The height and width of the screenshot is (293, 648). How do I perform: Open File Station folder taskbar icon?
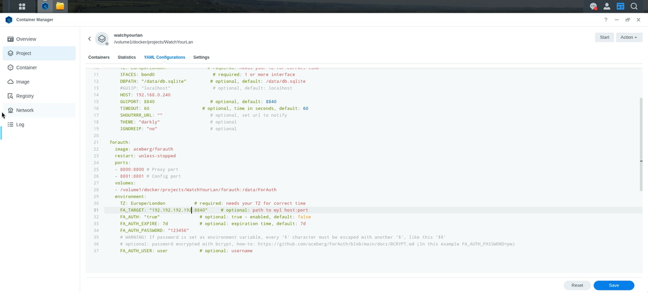tap(60, 6)
